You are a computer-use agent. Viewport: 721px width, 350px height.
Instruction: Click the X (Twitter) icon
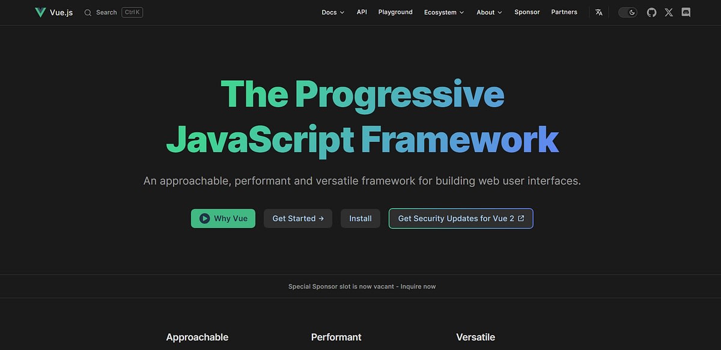point(669,12)
